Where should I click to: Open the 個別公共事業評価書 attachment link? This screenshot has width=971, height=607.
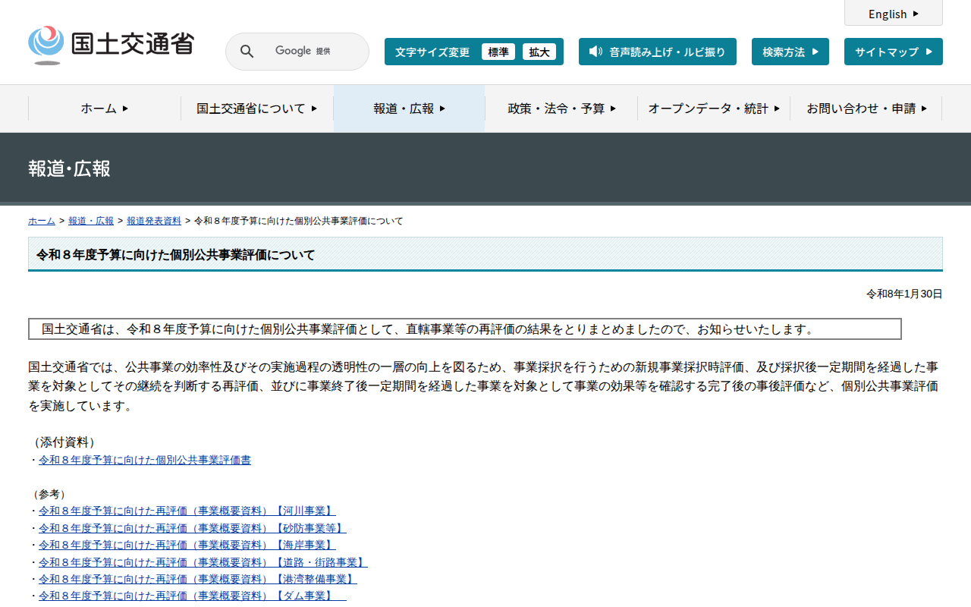[x=145, y=460]
